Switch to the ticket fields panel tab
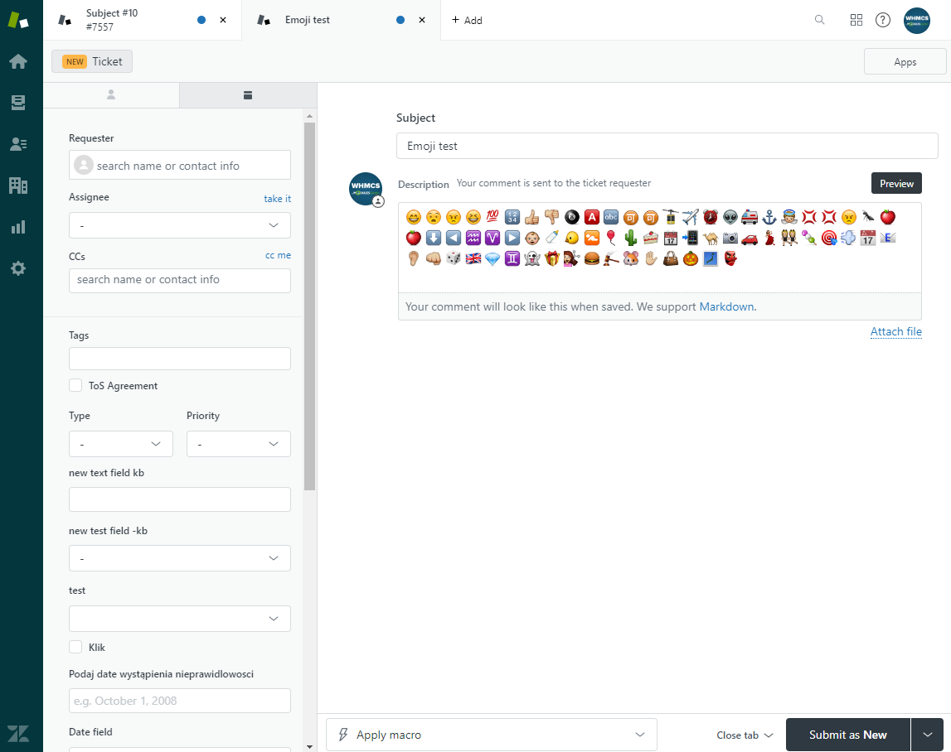951x752 pixels. click(247, 95)
